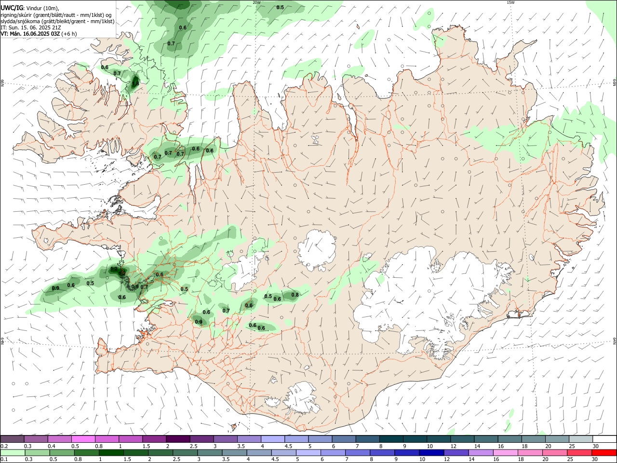Select the bright magenta snow swatch at 0.5

tap(83, 439)
